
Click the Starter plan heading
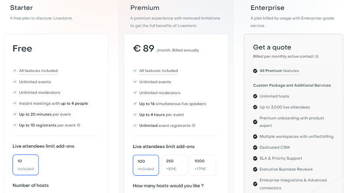click(x=21, y=8)
